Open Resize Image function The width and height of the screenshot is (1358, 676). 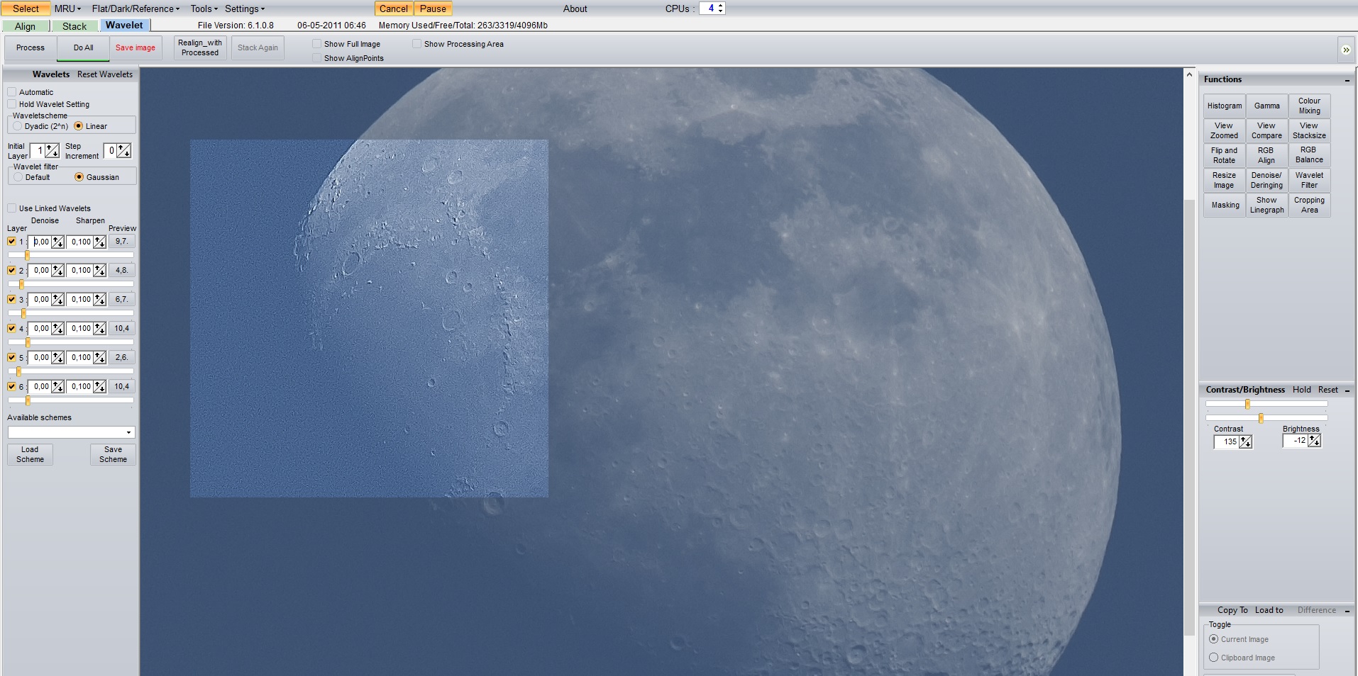click(x=1225, y=180)
